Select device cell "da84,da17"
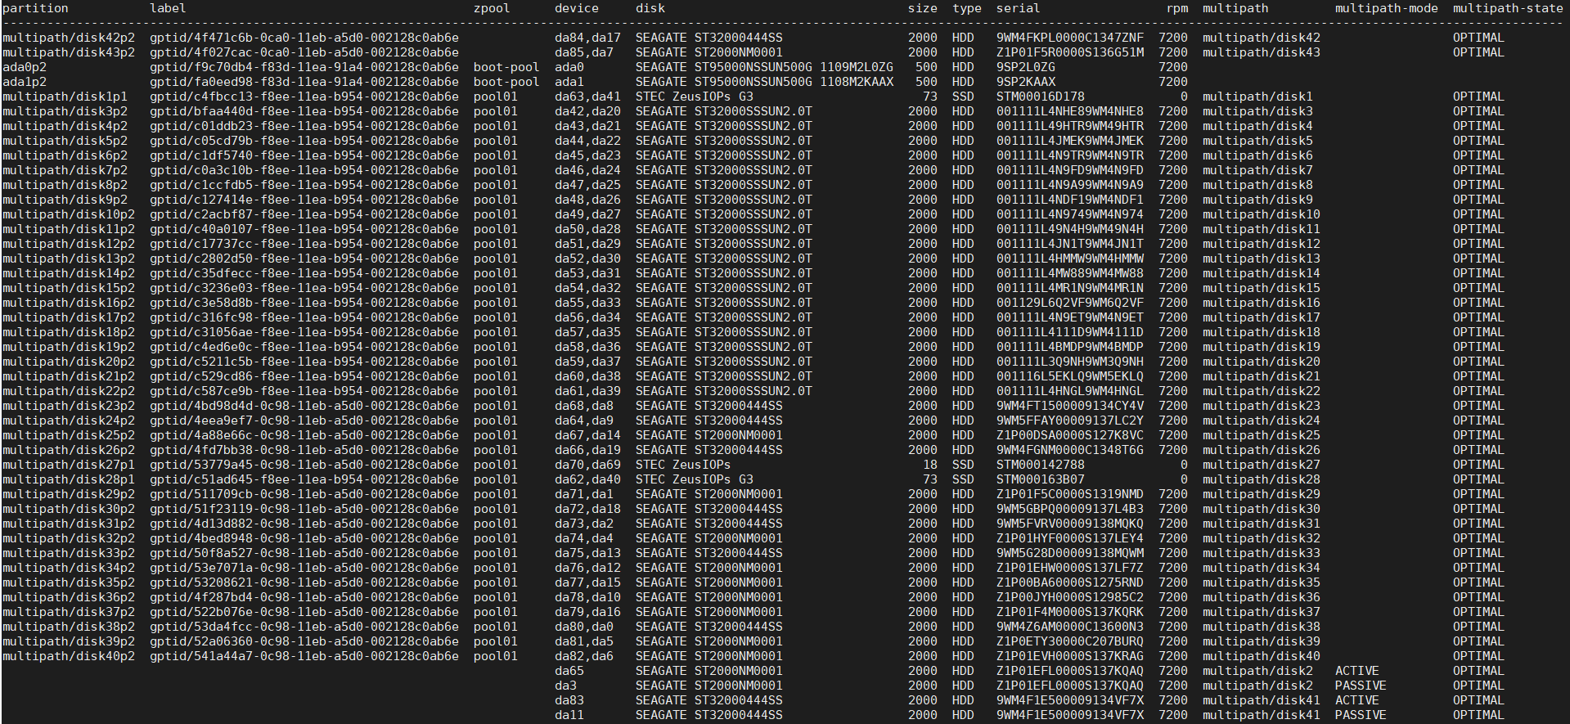The height and width of the screenshot is (724, 1570). coord(587,38)
